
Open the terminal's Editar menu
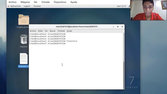tap(40, 31)
